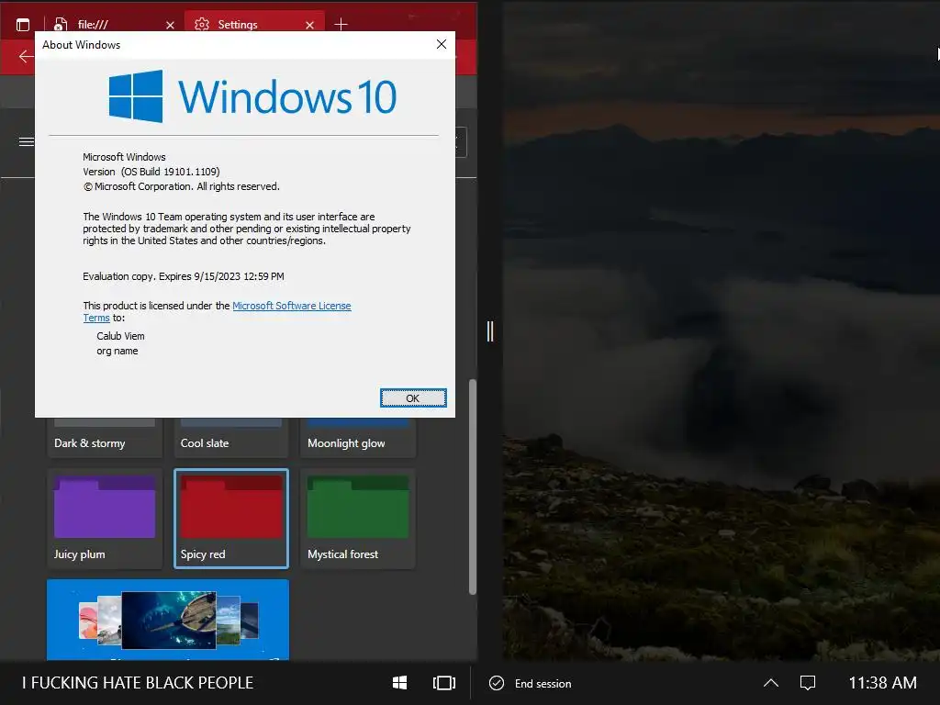Viewport: 940px width, 705px height.
Task: Click the Evaluation copy expiry line
Action: (184, 276)
